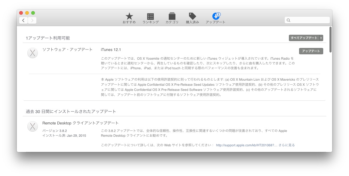Click the ソフトウェア・アップデート OS X icon
Viewport: 349px width, 176px height.
(x=32, y=53)
